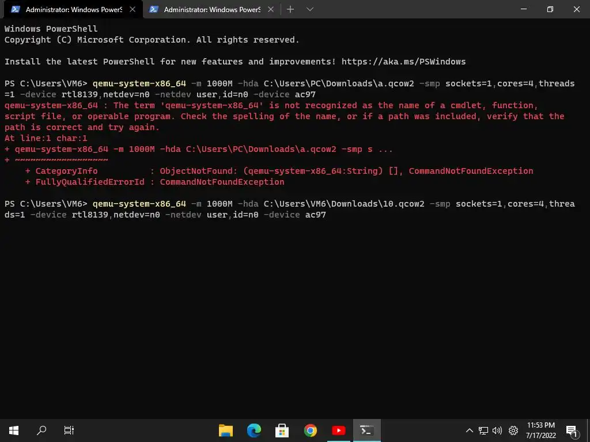Image resolution: width=590 pixels, height=442 pixels.
Task: Click the 'FullyQualifiedErrorId' error line
Action: click(154, 182)
